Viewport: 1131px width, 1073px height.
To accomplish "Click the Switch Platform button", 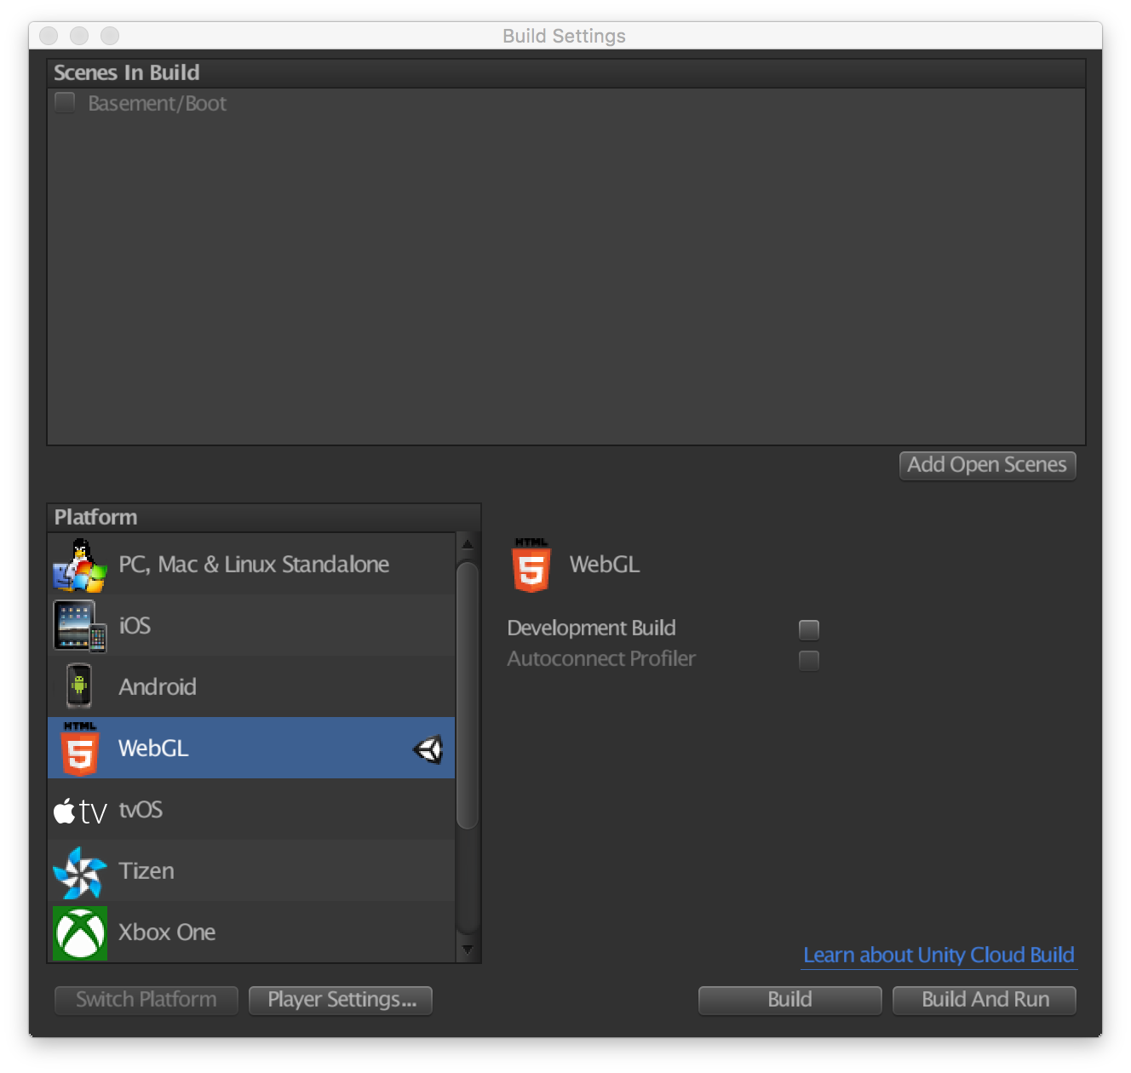I will tap(146, 1000).
